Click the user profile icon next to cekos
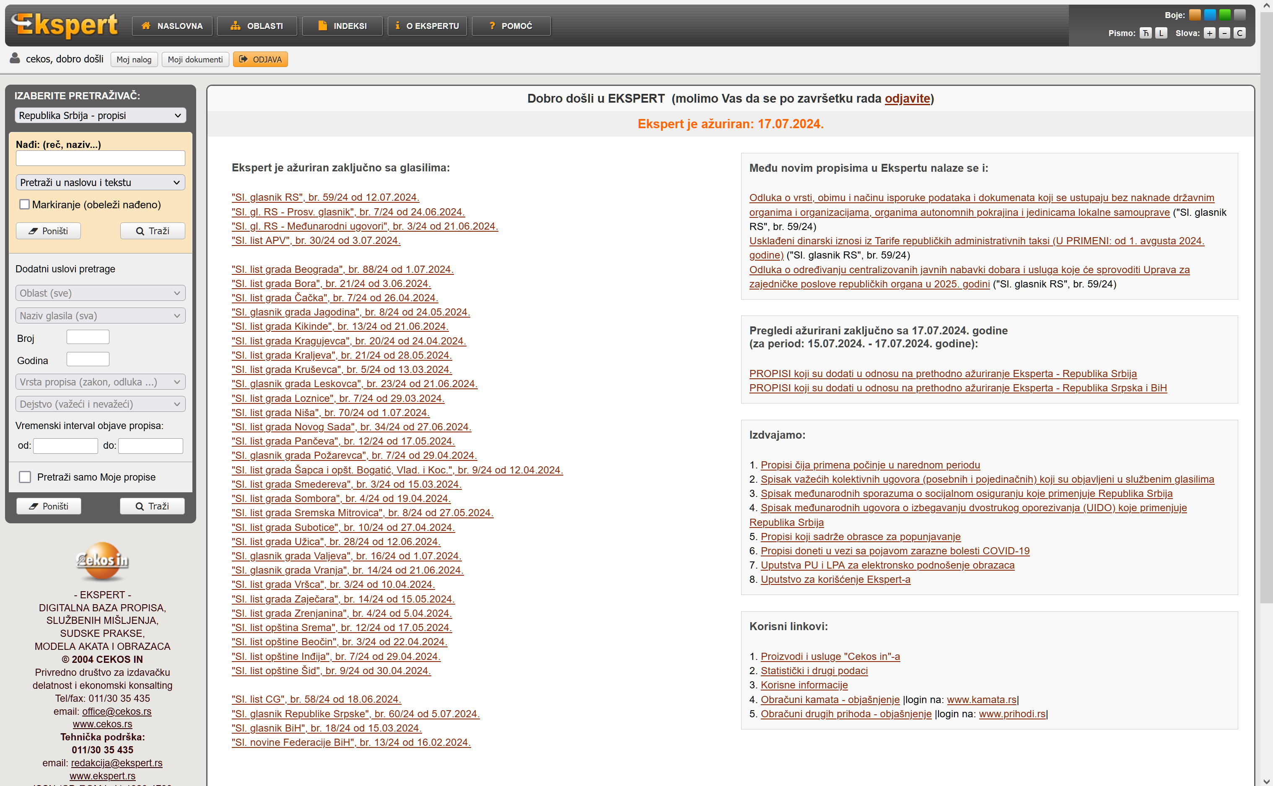This screenshot has width=1273, height=786. pyautogui.click(x=15, y=58)
